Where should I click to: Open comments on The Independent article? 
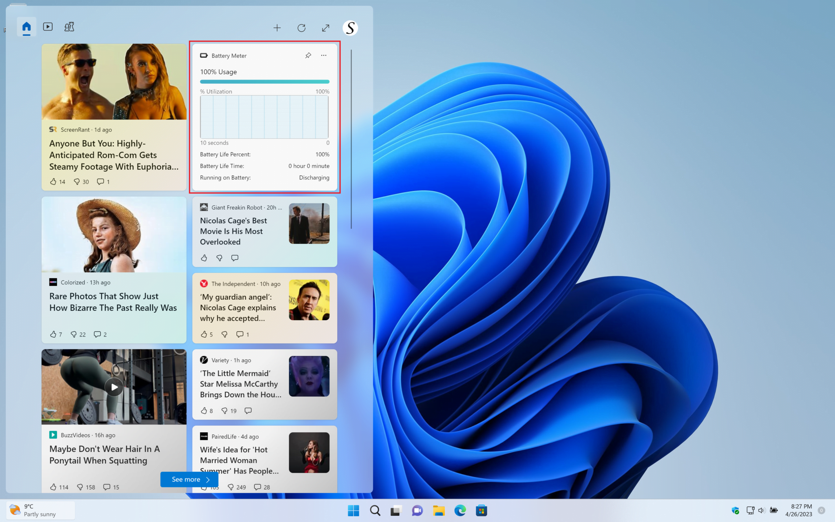pos(240,334)
